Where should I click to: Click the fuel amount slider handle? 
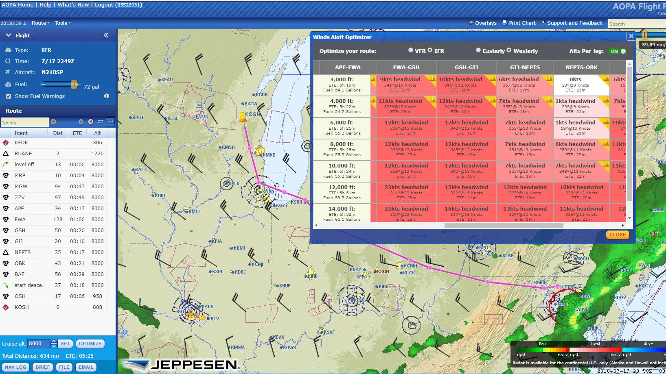pyautogui.click(x=74, y=84)
